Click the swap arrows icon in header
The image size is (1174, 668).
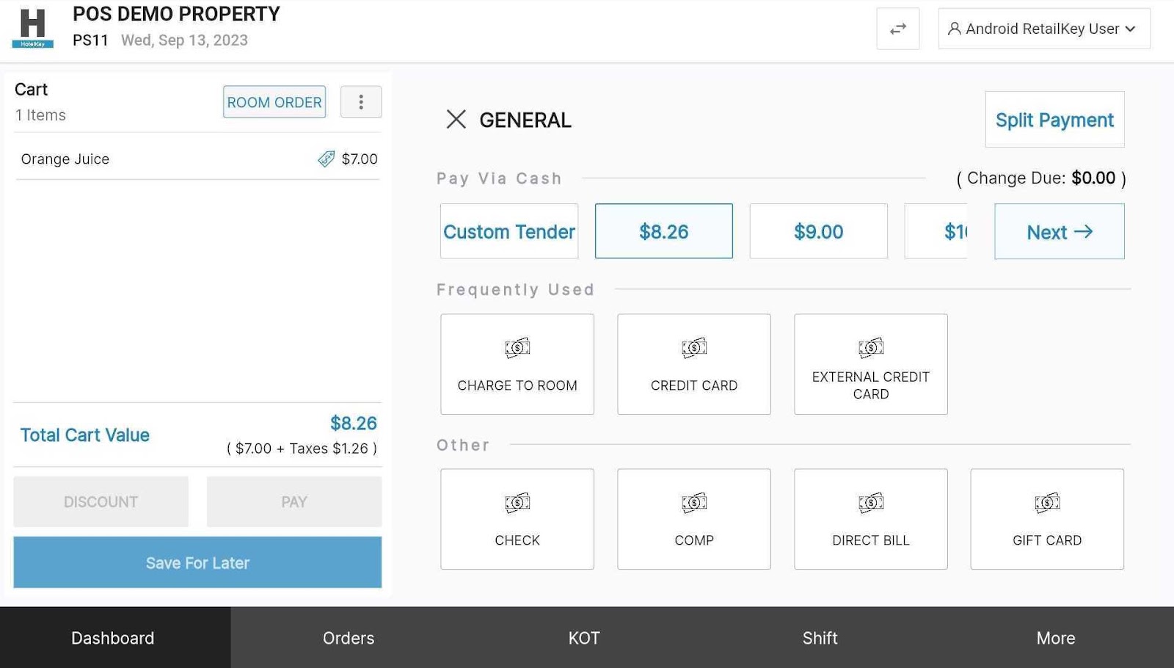897,29
